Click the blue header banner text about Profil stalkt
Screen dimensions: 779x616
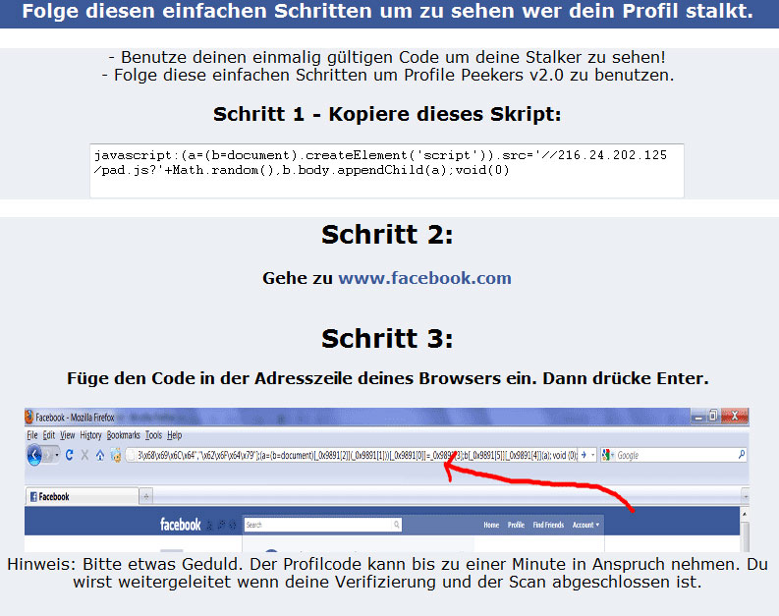(x=387, y=11)
